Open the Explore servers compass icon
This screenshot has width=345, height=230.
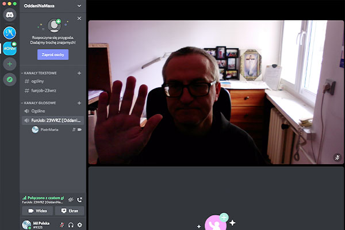(10, 80)
